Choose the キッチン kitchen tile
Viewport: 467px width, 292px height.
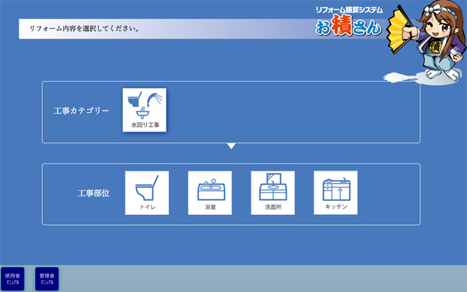point(335,193)
